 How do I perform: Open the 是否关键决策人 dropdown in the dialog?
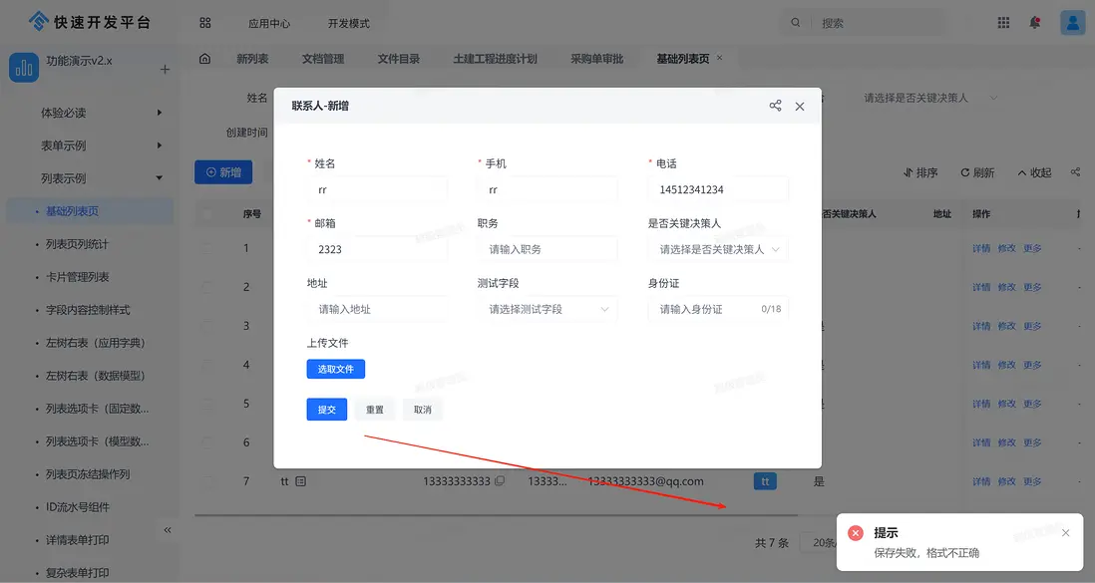(718, 248)
